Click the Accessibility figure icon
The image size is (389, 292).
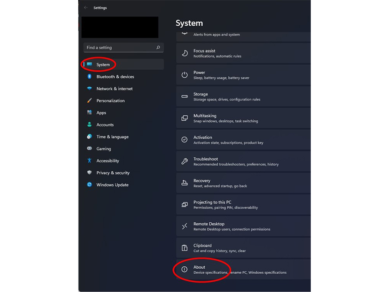[x=89, y=160]
